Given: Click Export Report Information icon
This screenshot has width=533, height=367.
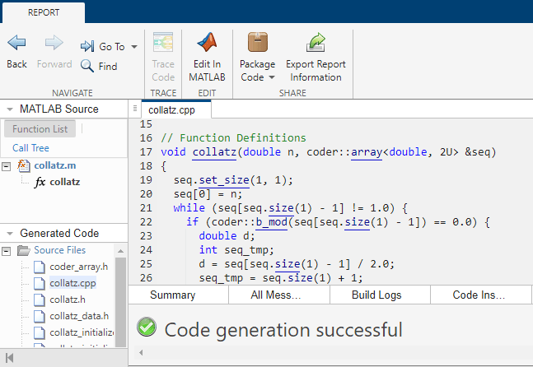Looking at the screenshot, I should pyautogui.click(x=316, y=43).
